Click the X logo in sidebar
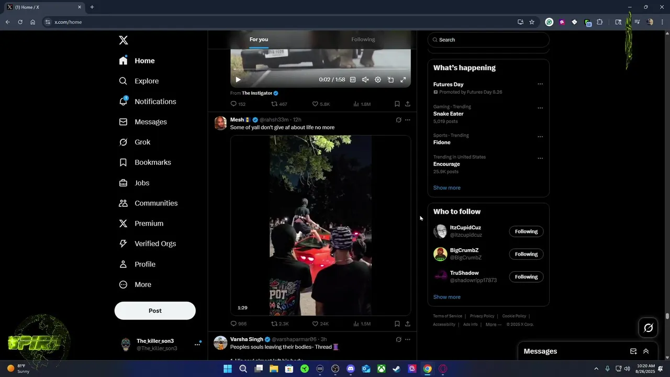 tap(124, 40)
